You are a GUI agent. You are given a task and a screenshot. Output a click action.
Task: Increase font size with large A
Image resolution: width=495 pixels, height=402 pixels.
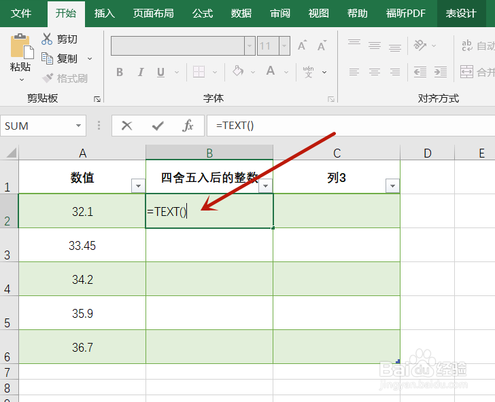pyautogui.click(x=302, y=45)
